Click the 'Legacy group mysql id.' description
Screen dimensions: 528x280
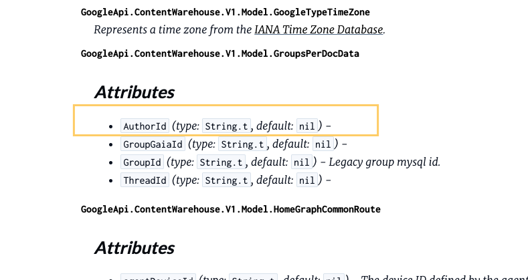click(x=383, y=162)
